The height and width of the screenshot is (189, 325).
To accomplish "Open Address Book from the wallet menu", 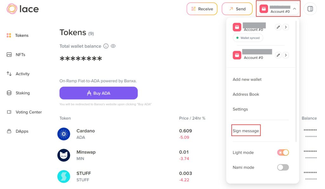I will tap(246, 94).
